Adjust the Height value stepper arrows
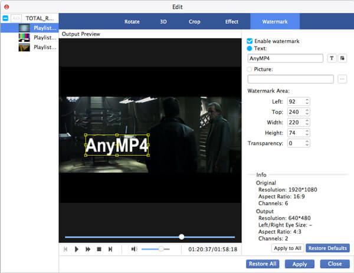The width and height of the screenshot is (354, 273). pos(307,133)
